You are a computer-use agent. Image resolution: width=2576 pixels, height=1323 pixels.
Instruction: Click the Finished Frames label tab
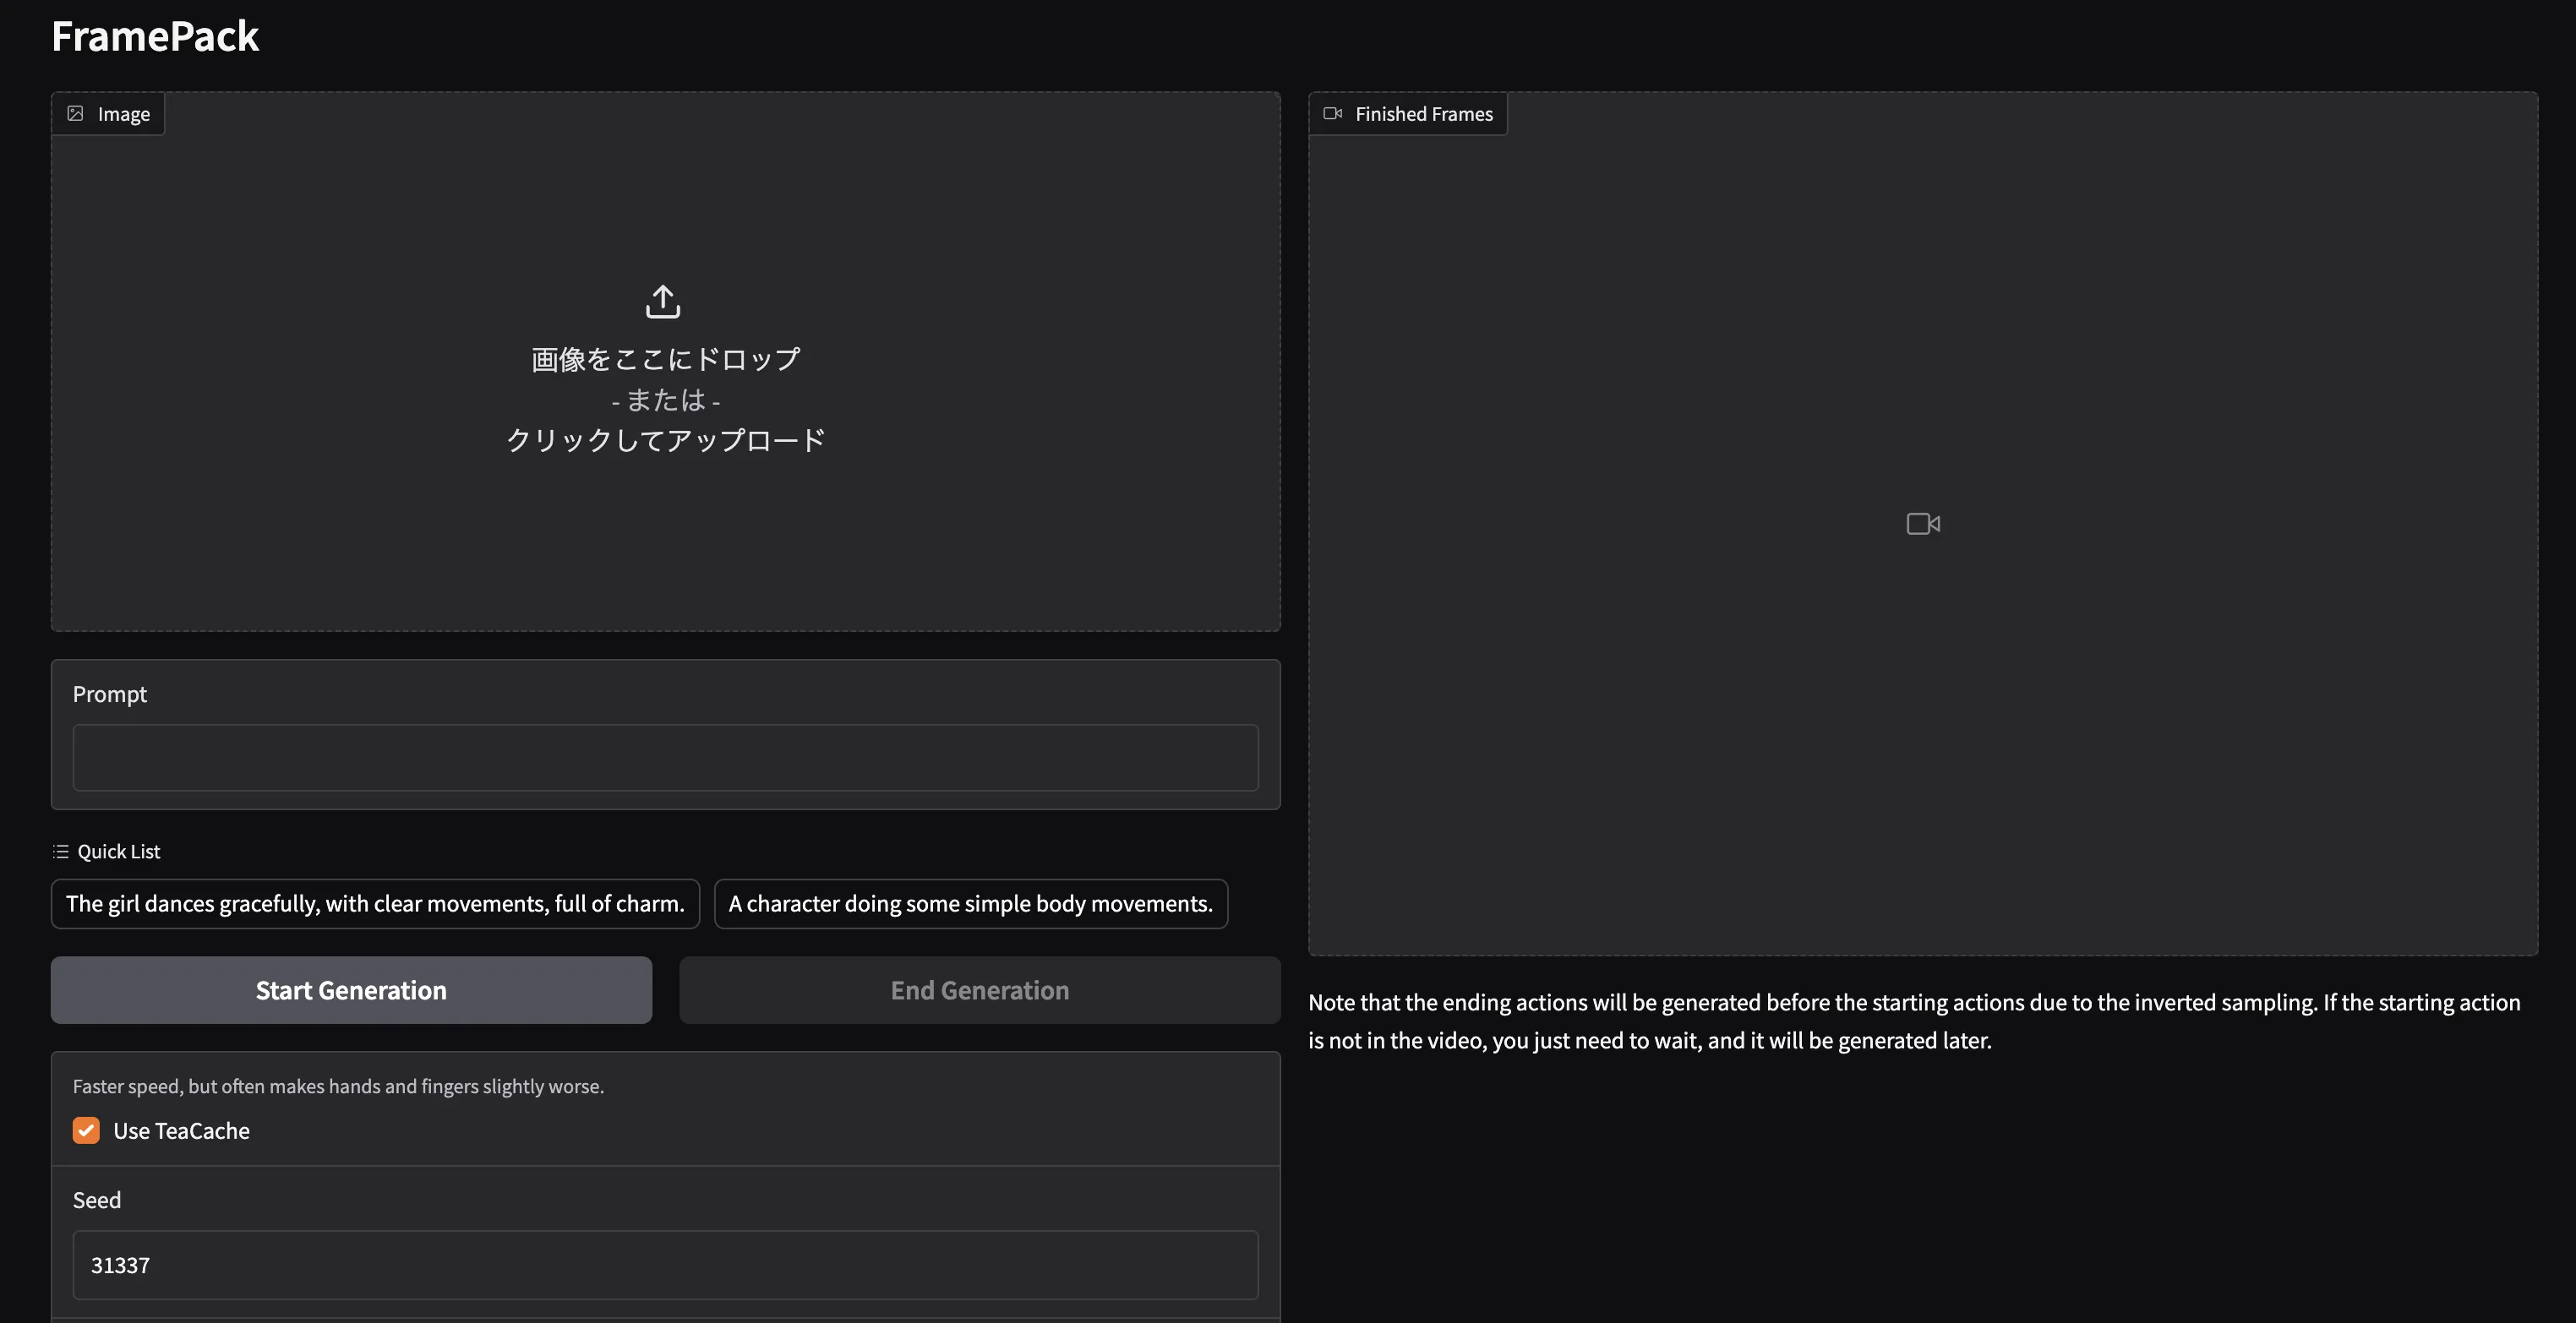[x=1423, y=114]
